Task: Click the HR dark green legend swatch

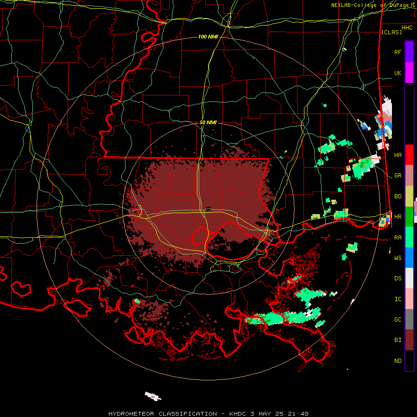Action: [x=409, y=217]
